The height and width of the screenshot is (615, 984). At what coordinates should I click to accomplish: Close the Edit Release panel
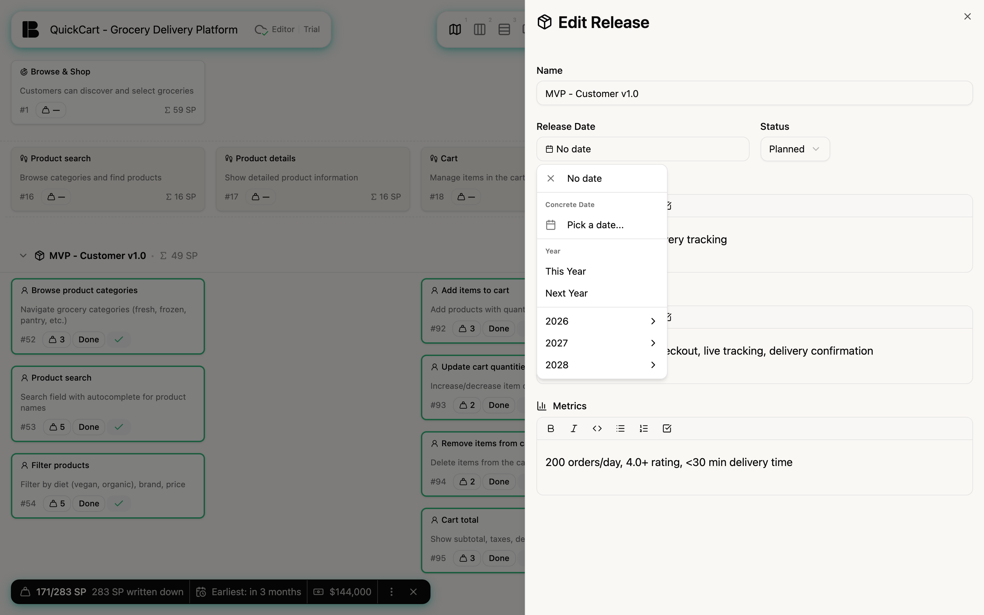[x=967, y=16]
